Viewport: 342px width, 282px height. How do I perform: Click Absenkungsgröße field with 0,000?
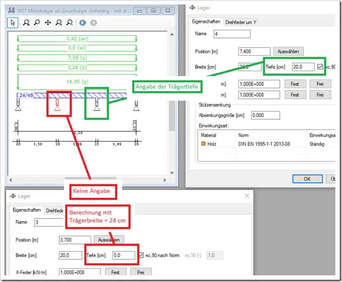265,115
